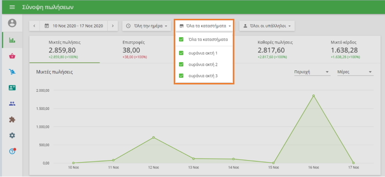Image resolution: width=385 pixels, height=177 pixels.
Task: Toggle the ουράνια ακτή 3 checkbox
Action: [x=181, y=76]
